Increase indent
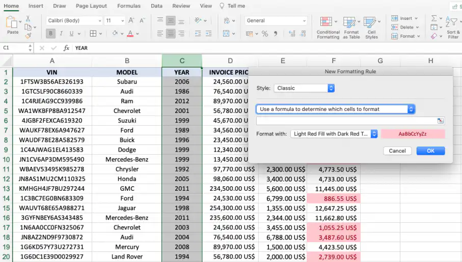Viewport: 462px width, 262px height. (x=208, y=34)
